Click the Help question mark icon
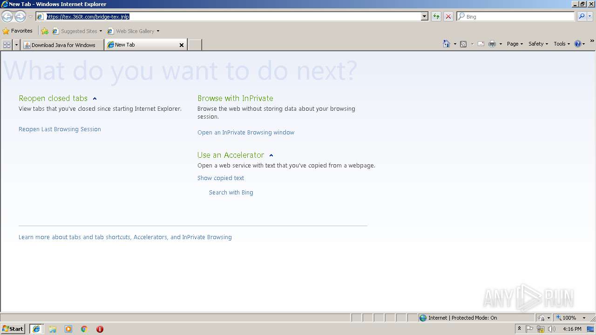This screenshot has height=335, width=596. [x=578, y=44]
